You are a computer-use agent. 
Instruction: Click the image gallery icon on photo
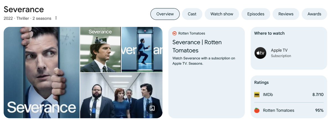click(152, 108)
